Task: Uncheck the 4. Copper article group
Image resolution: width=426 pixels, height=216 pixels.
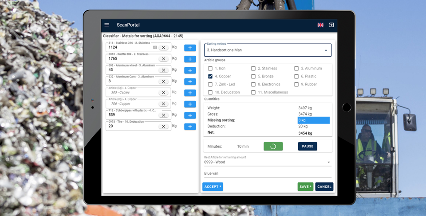Action: [210, 77]
